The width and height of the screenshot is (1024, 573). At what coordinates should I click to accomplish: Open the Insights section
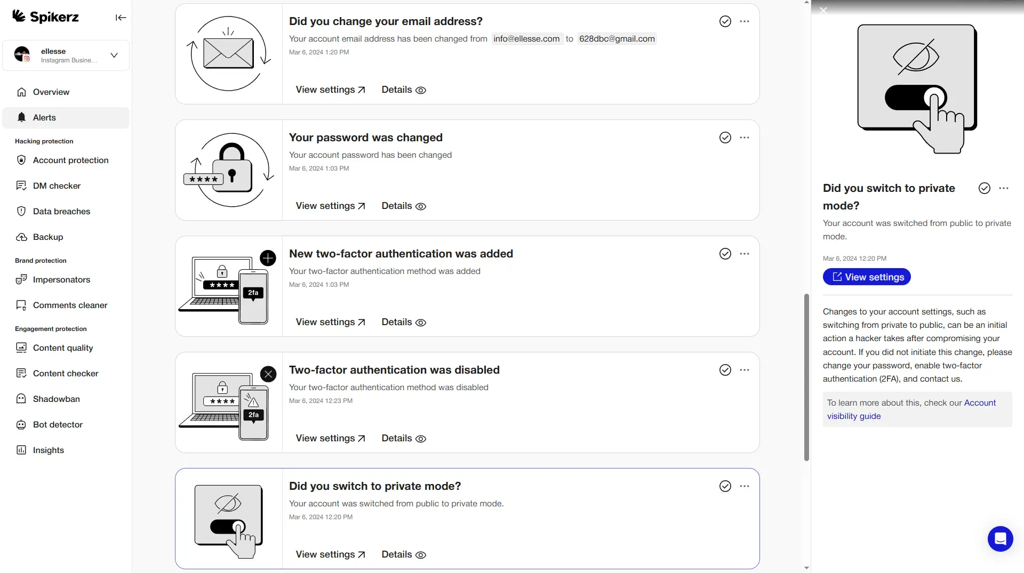(x=48, y=450)
